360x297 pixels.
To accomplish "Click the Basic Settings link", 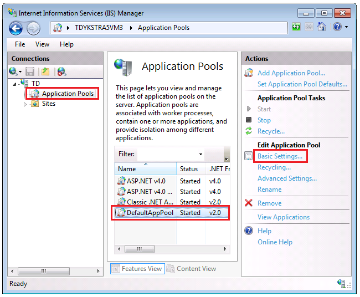I will (280, 156).
